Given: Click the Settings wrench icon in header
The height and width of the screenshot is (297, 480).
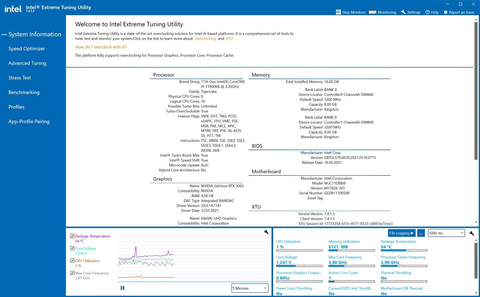Looking at the screenshot, I should [403, 12].
